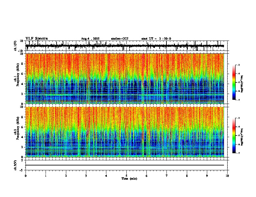
Task: Click the flat ch.3 signal line
Action: tap(125, 165)
